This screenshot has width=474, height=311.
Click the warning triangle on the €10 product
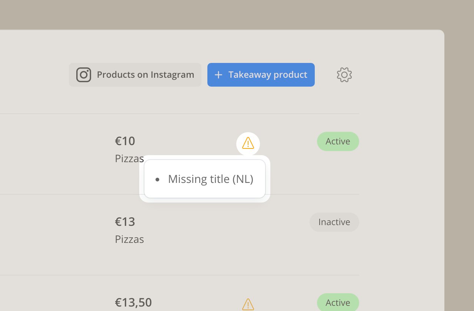pyautogui.click(x=248, y=143)
